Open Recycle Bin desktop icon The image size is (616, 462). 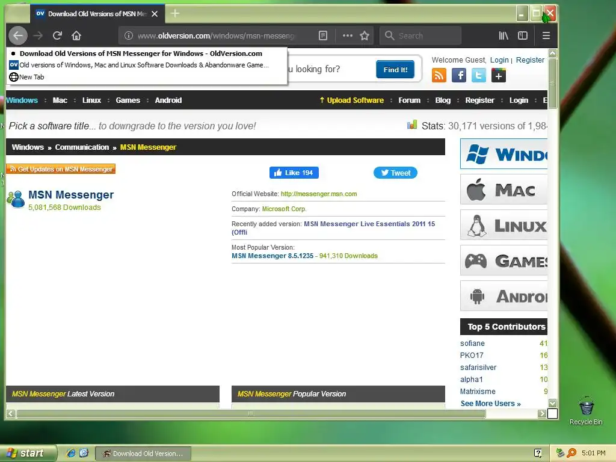pyautogui.click(x=586, y=411)
